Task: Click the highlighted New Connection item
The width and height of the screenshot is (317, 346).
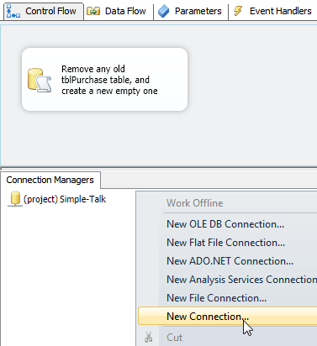Action: [x=227, y=317]
